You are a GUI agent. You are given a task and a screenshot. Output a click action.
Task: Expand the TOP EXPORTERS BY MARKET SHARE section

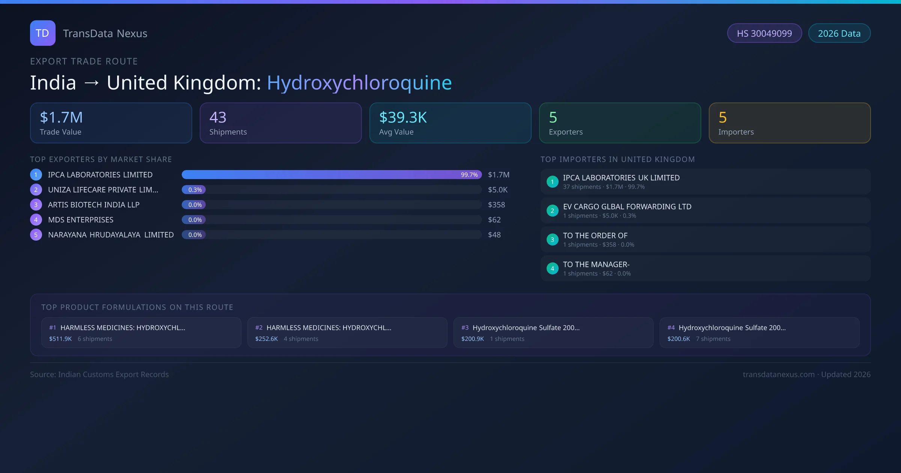click(x=101, y=159)
